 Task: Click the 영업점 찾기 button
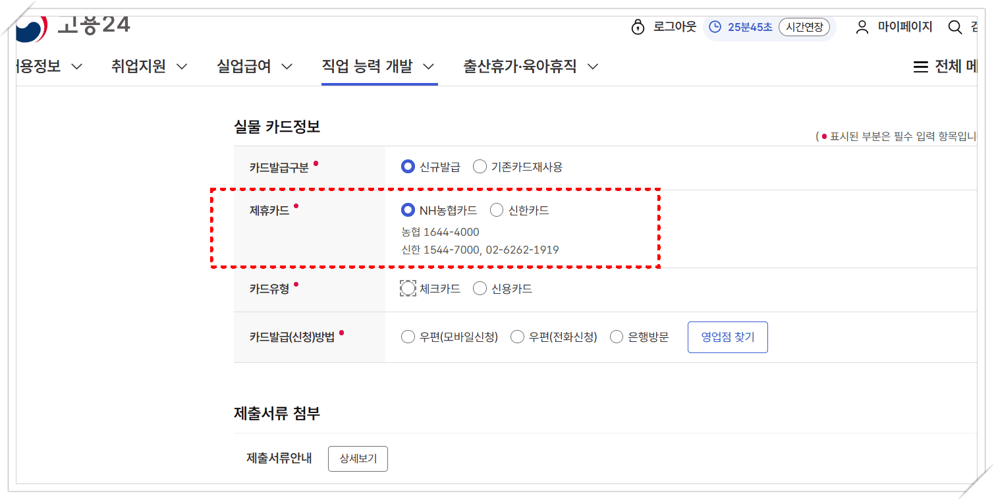click(727, 337)
